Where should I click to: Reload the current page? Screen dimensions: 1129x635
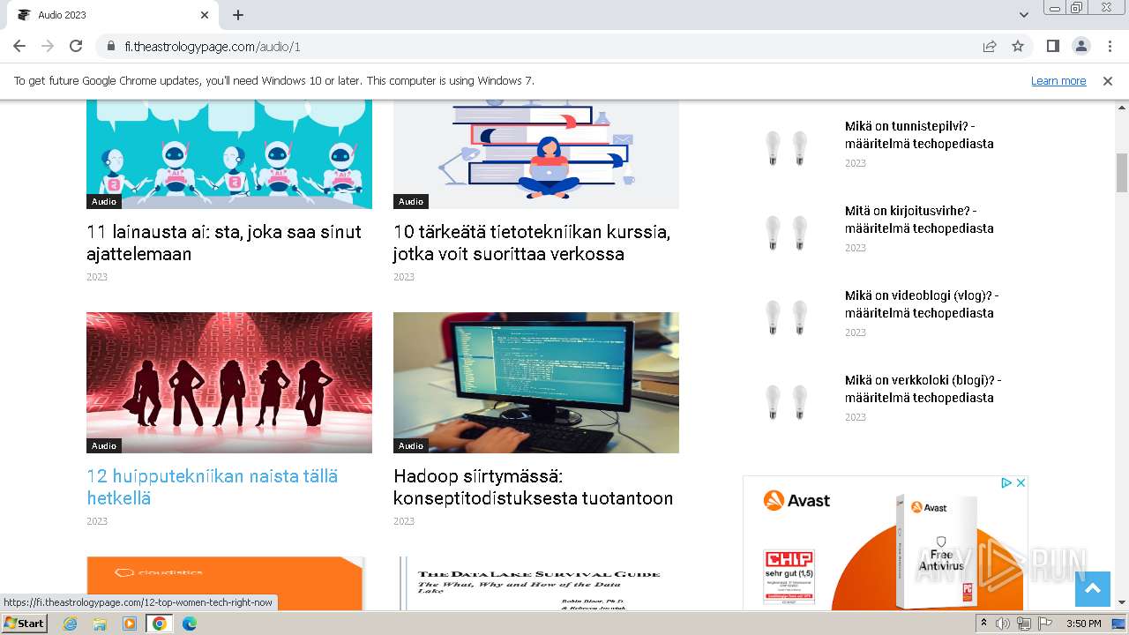pos(76,46)
